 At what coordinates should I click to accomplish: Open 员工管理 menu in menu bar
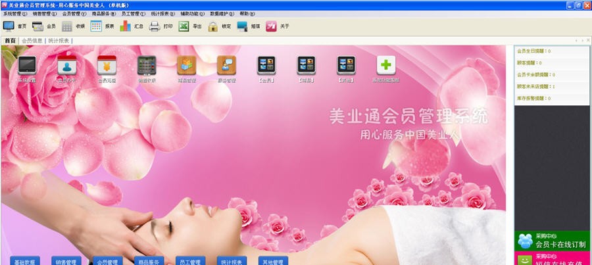click(x=134, y=14)
